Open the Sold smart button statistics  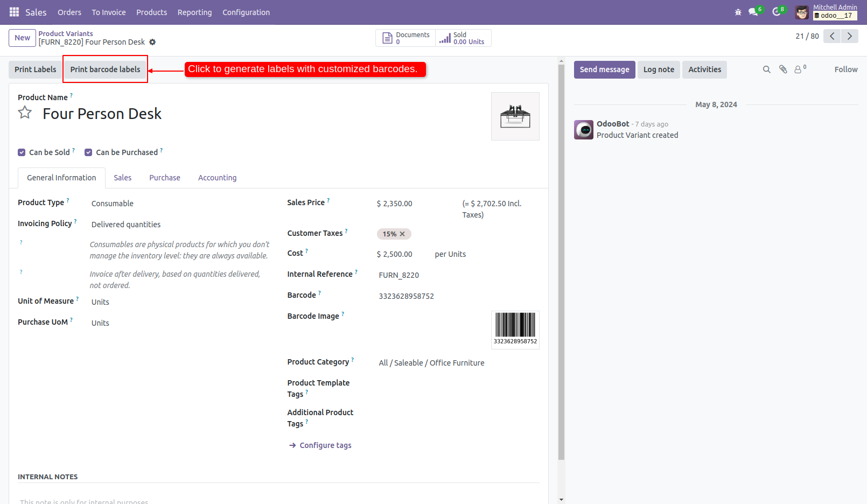[462, 38]
